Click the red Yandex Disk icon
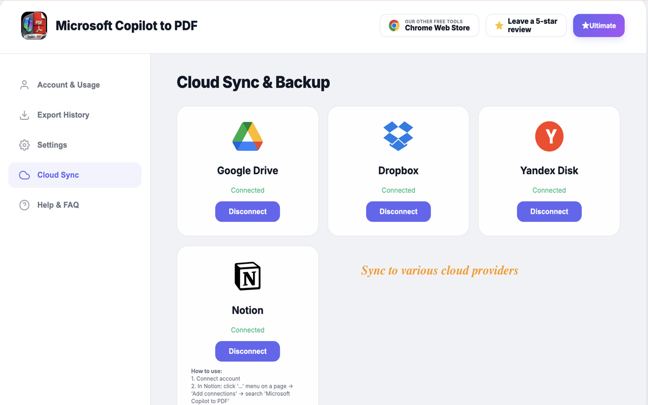 point(549,136)
